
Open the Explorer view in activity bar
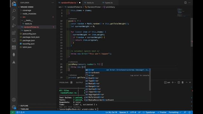pos(14,3)
